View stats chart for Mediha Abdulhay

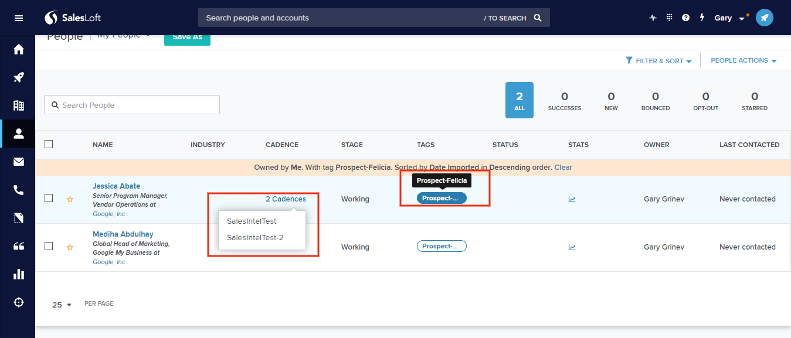click(x=572, y=247)
